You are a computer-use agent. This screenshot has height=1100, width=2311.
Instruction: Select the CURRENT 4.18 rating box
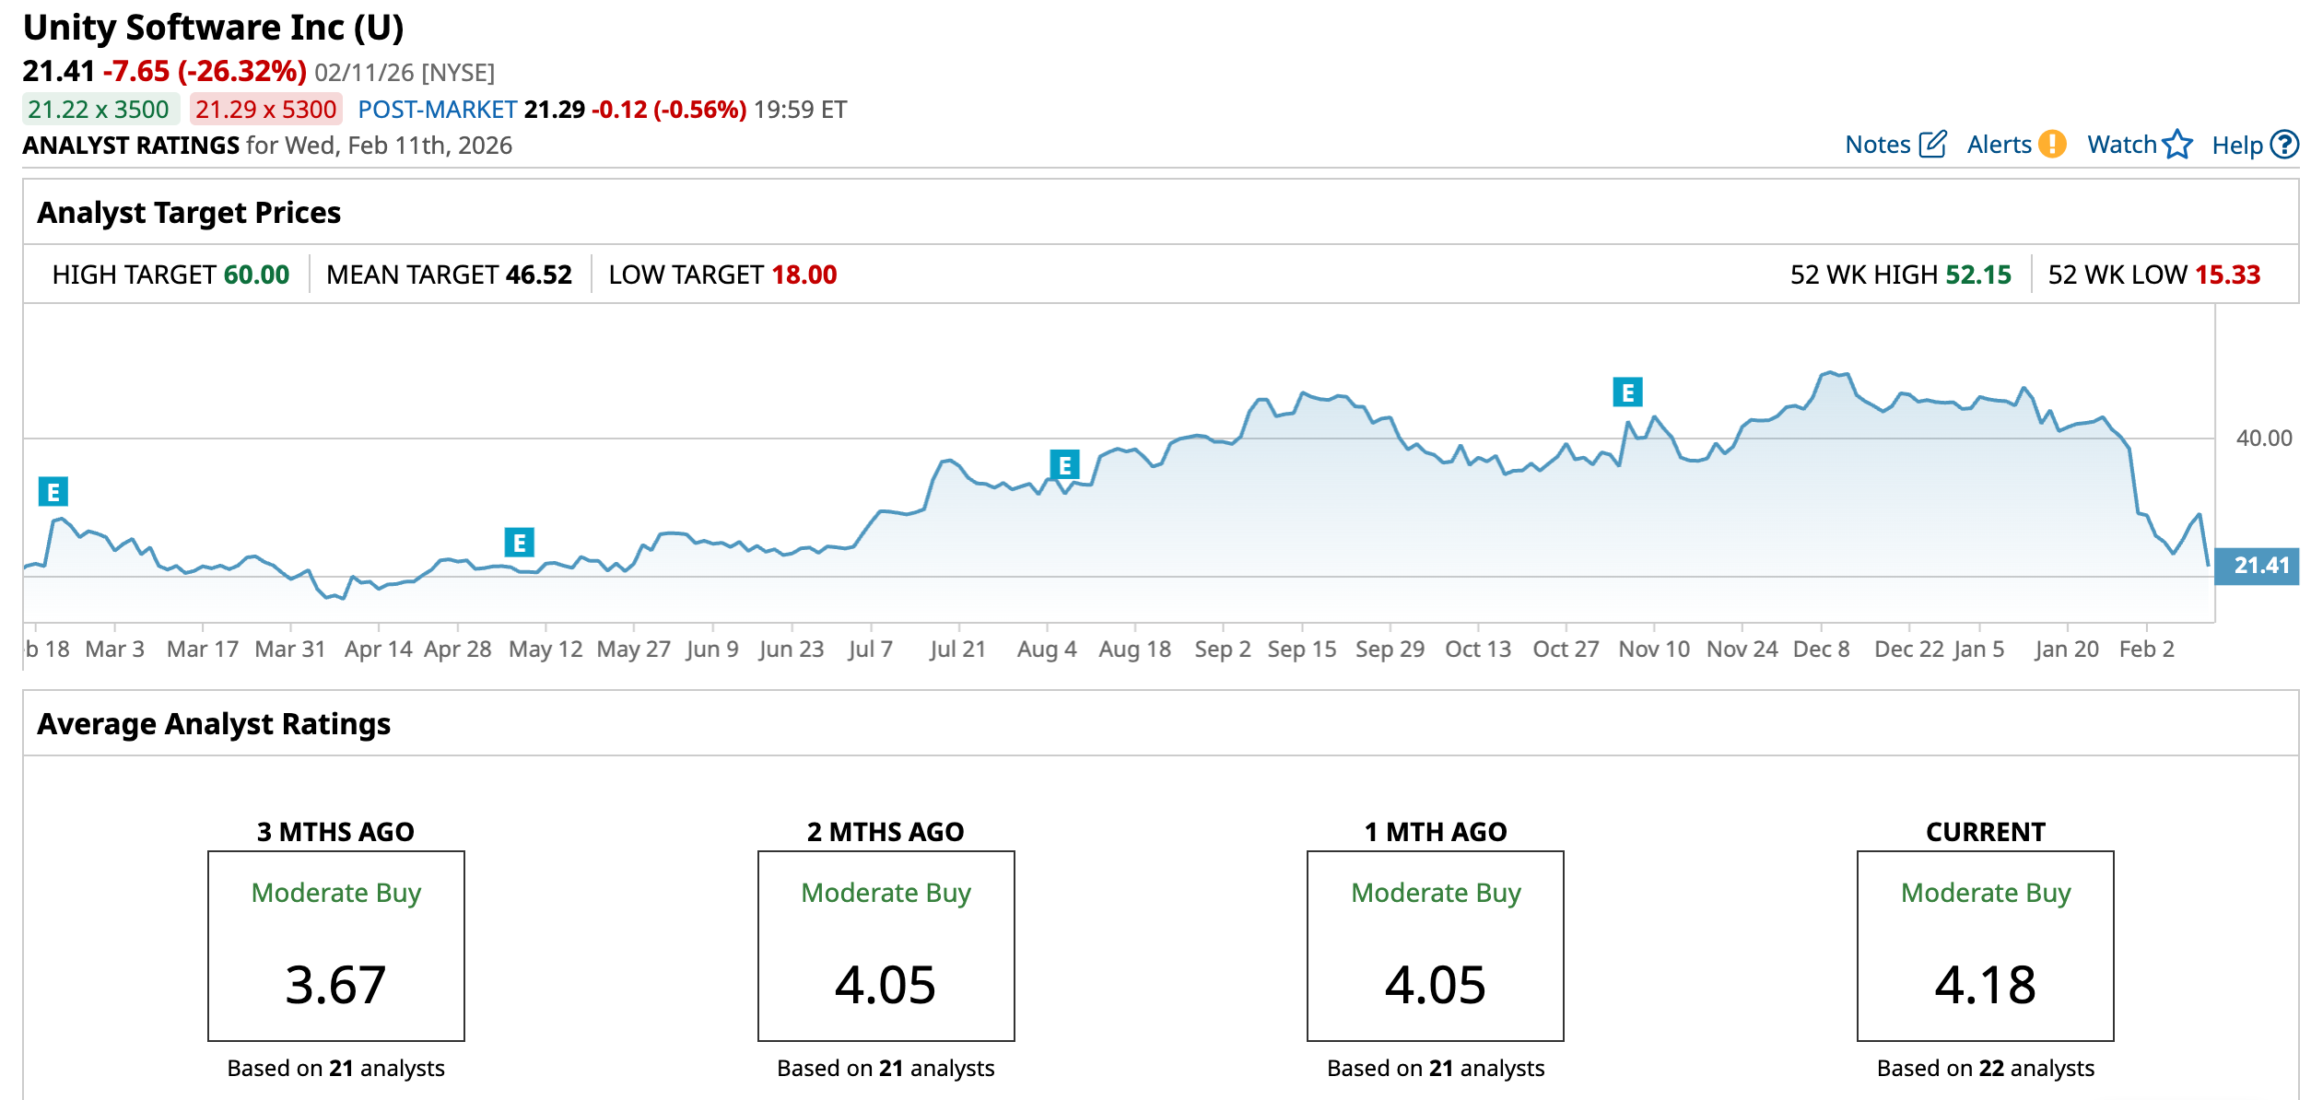(1985, 946)
